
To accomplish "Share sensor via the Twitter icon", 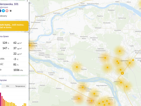I will [3, 11].
